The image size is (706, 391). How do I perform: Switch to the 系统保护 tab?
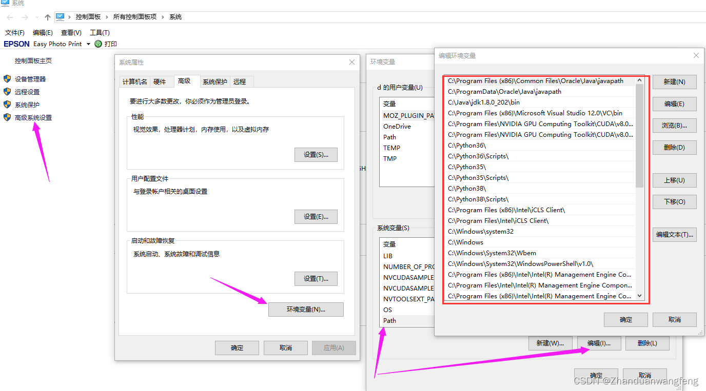[214, 81]
